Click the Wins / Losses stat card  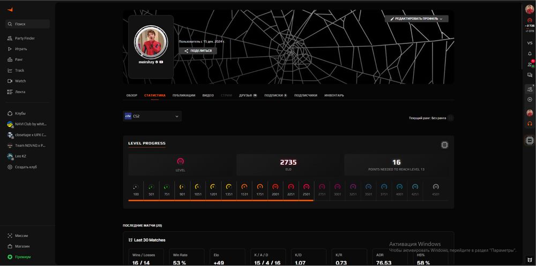tap(146, 258)
